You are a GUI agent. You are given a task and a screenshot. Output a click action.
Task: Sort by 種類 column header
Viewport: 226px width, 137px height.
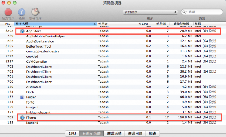pos(209,24)
